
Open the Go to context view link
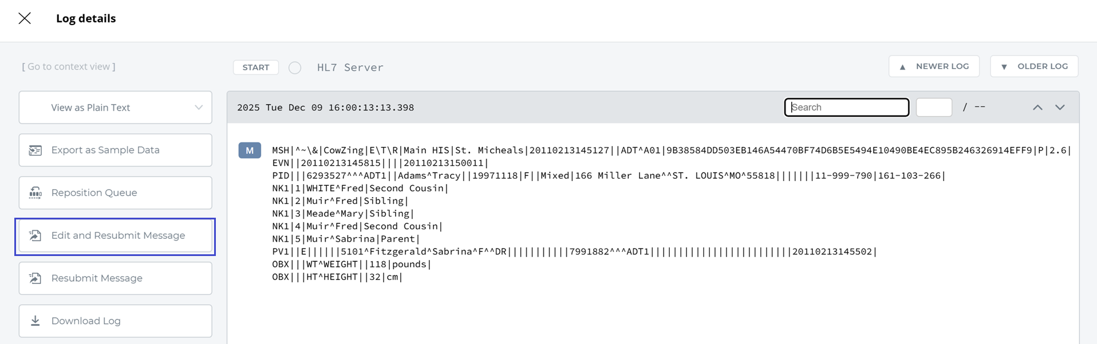[69, 67]
